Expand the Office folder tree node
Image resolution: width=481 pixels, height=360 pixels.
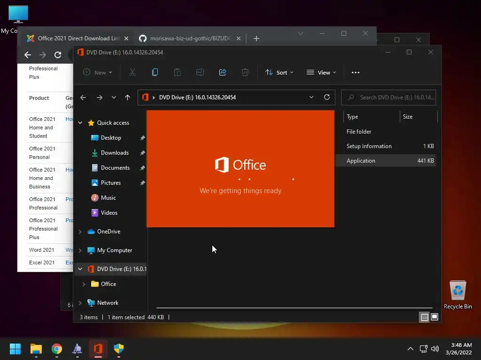point(84,284)
